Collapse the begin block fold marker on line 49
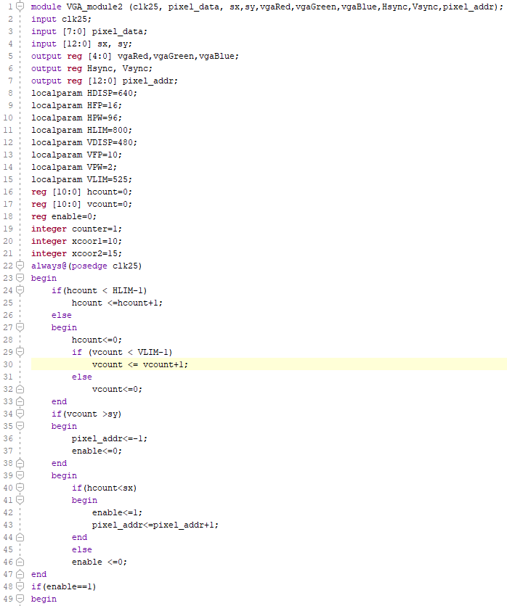This screenshot has height=606, width=507. [x=20, y=599]
